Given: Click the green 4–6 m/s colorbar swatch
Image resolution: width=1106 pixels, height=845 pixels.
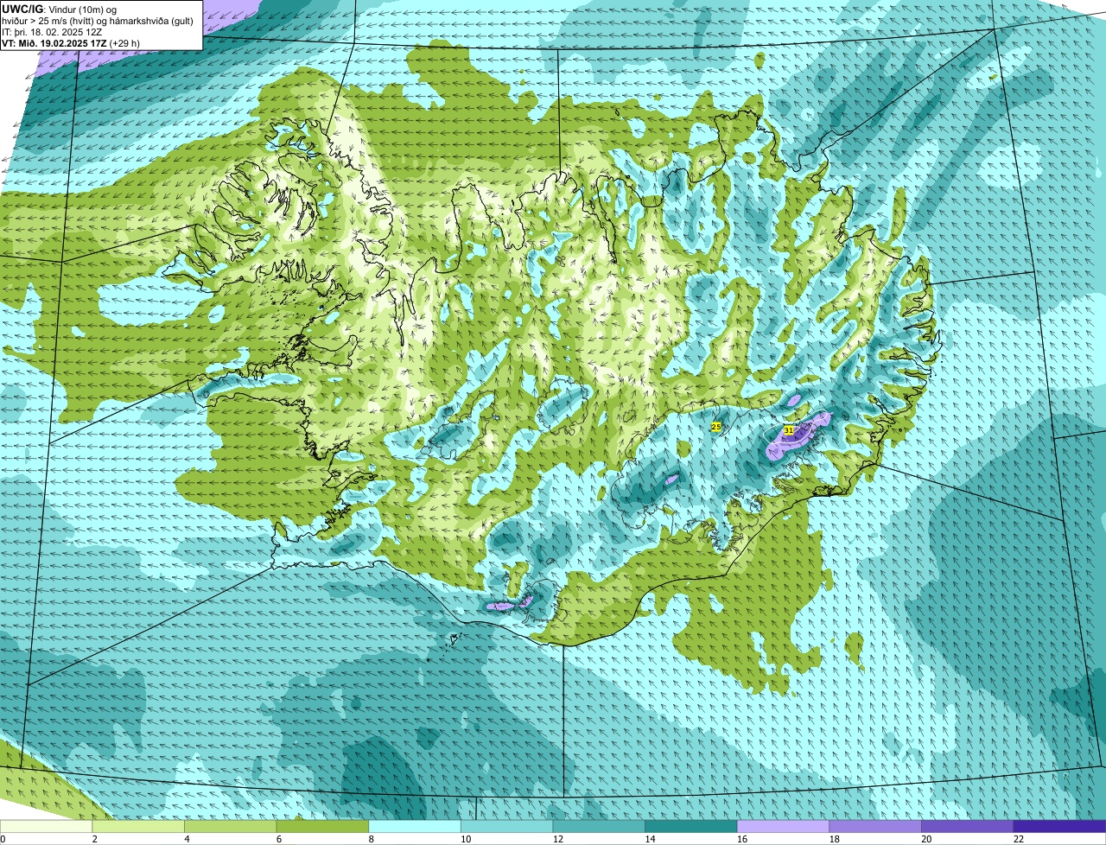Looking at the screenshot, I should point(230,826).
